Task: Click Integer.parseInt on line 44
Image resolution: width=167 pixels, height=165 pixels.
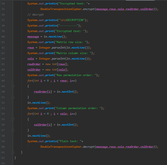Action: click(x=52, y=59)
